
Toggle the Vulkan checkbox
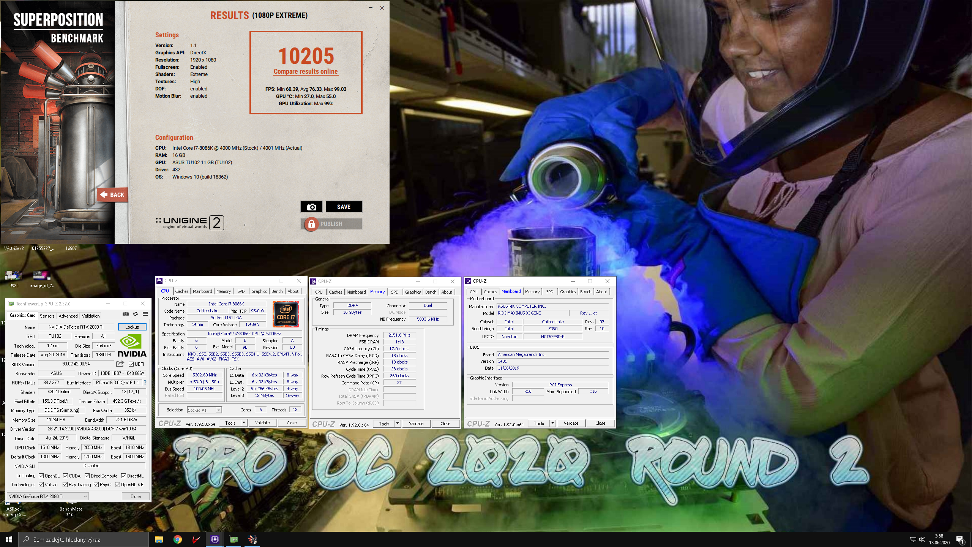[x=41, y=485]
